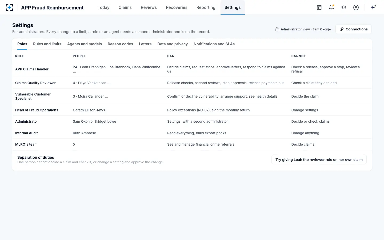Click Administrator view · Sam Okonjo label
384x240 pixels.
tap(306, 29)
